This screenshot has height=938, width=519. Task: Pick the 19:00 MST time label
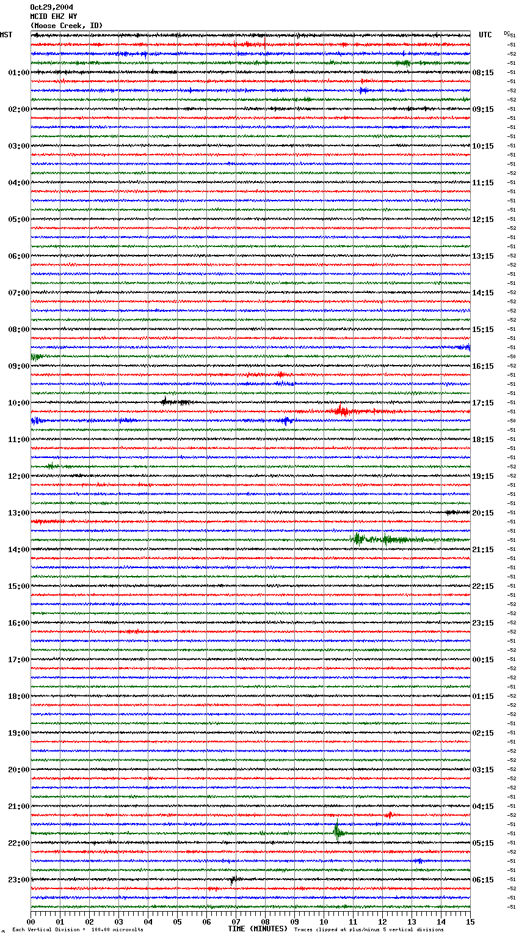click(19, 733)
